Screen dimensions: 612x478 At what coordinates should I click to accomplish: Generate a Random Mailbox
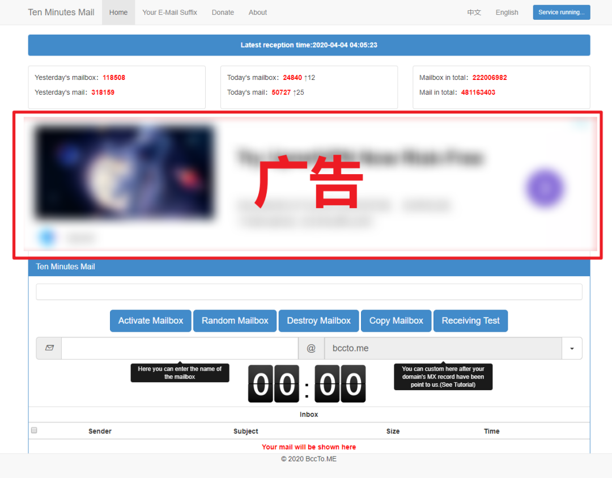point(235,320)
